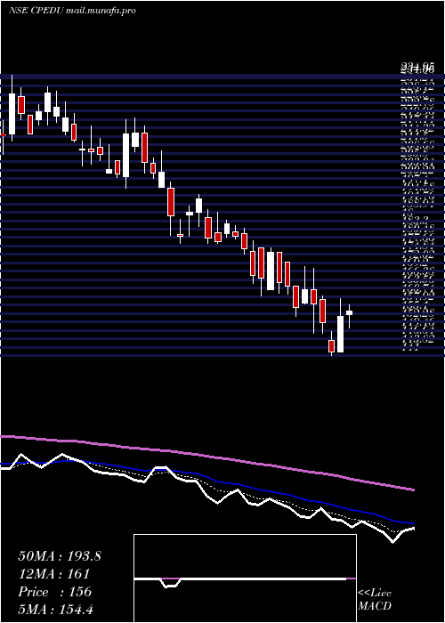
Task: Click inside the MACD indicator box
Action: click(245, 578)
